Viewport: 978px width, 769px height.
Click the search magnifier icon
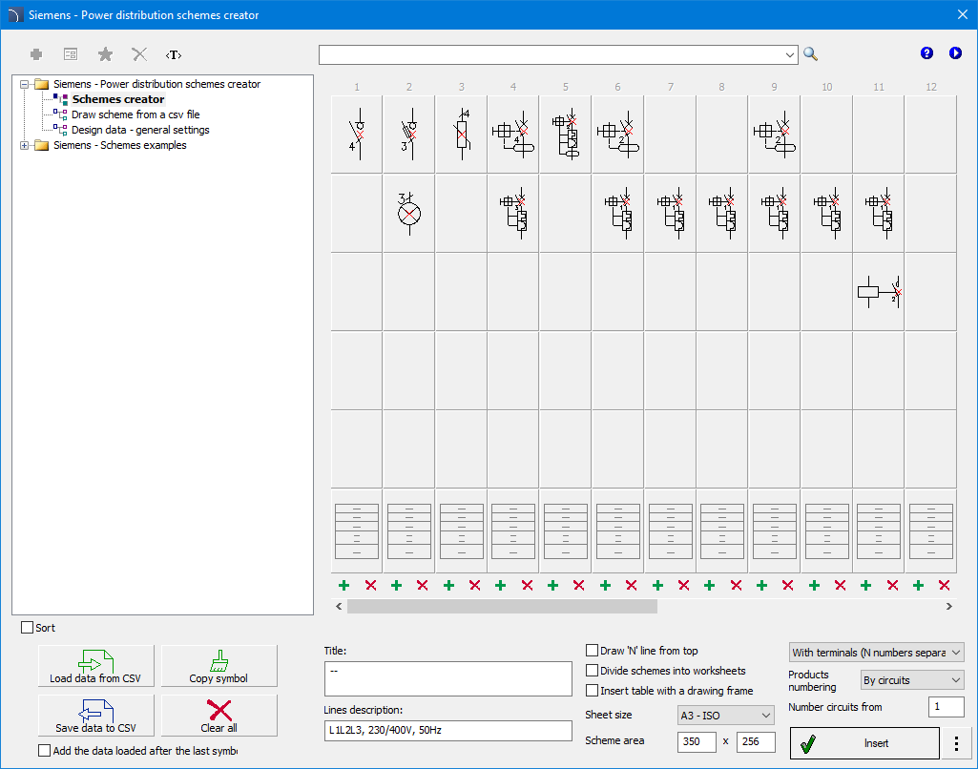[x=810, y=54]
